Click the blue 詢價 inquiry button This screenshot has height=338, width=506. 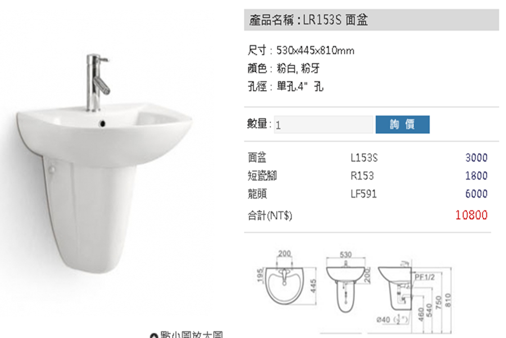(402, 124)
